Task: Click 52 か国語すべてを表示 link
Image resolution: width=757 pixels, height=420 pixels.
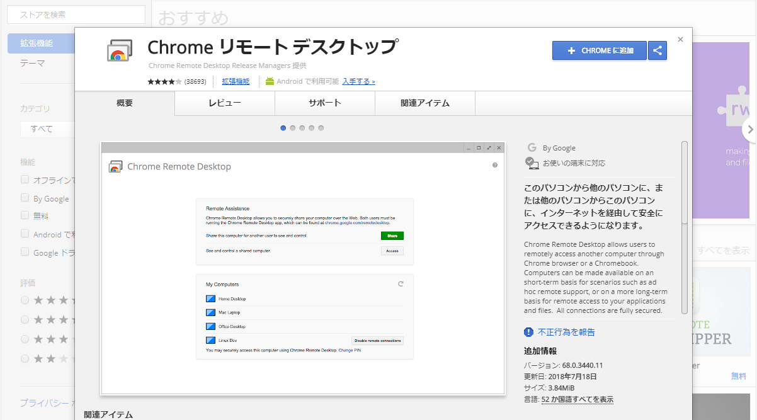Action: click(578, 399)
